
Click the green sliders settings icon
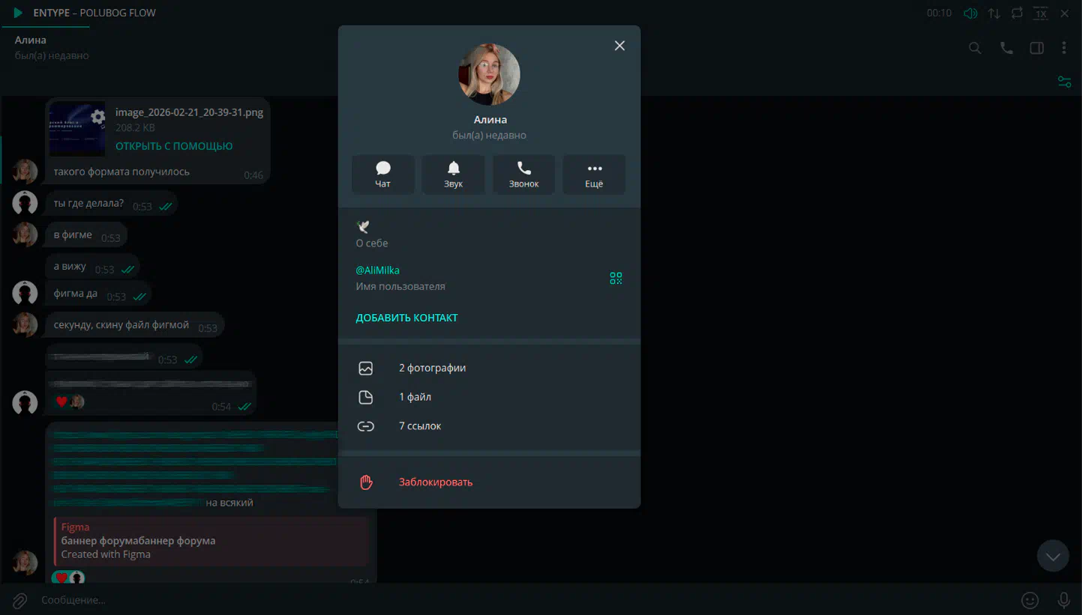pos(1064,82)
